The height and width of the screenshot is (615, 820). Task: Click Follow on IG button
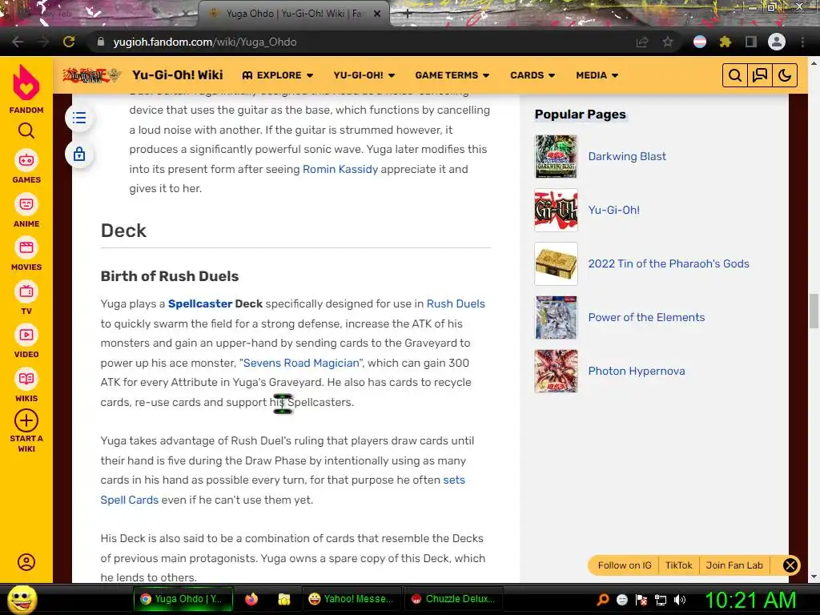pos(625,565)
